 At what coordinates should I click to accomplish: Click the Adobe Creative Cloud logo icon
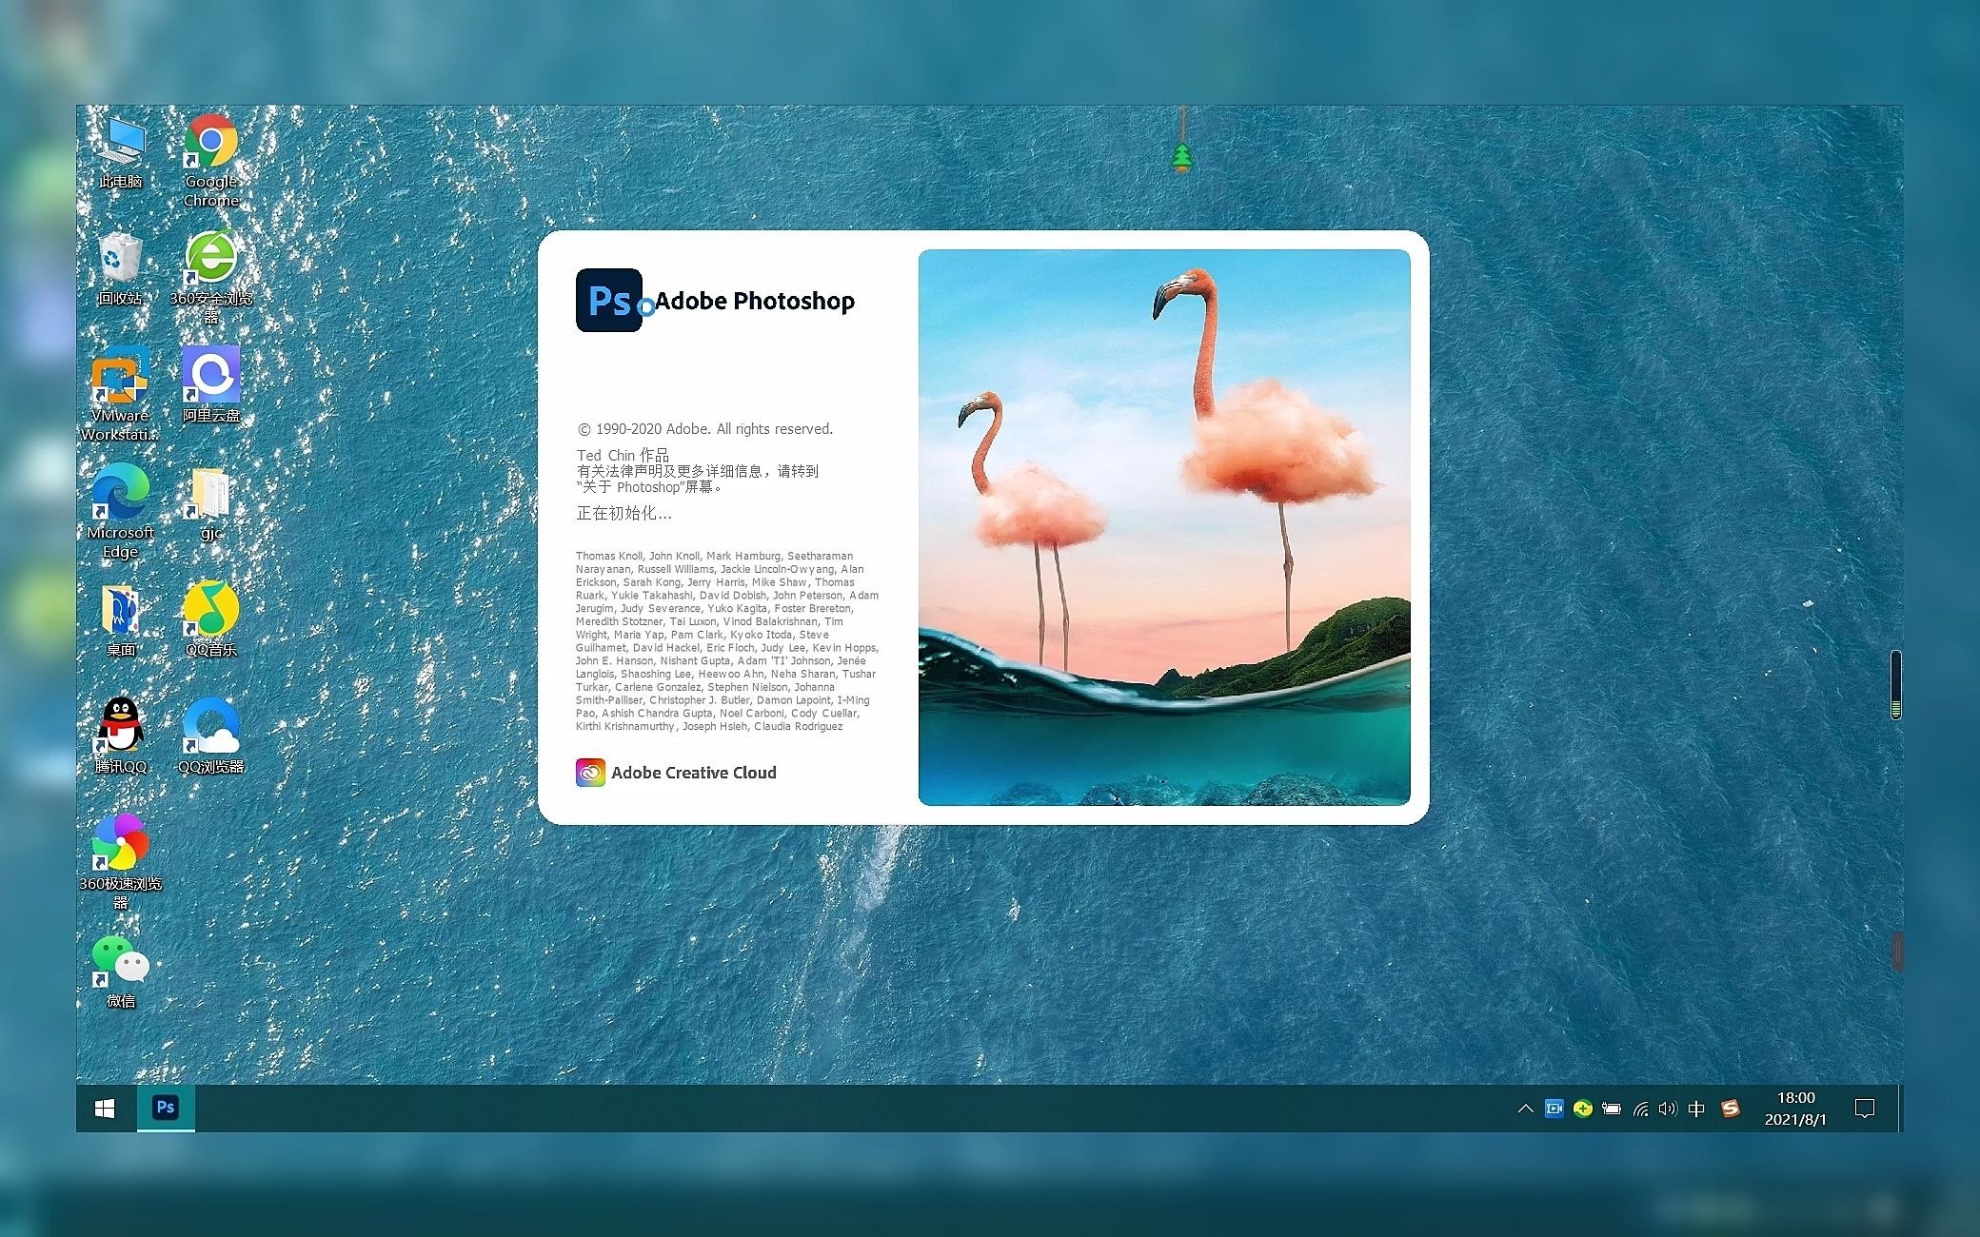[590, 773]
